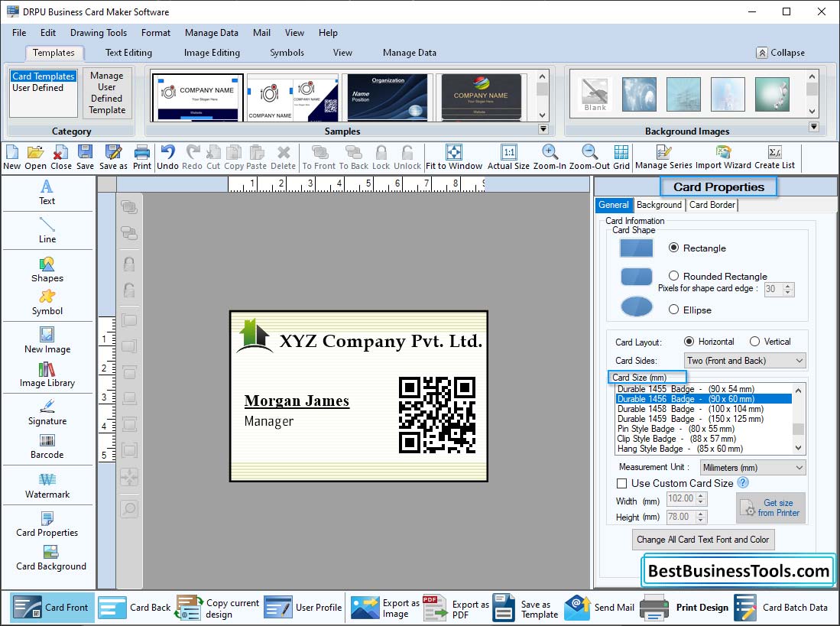The image size is (840, 626).
Task: Zoom-Out of the card canvas
Action: coord(589,158)
